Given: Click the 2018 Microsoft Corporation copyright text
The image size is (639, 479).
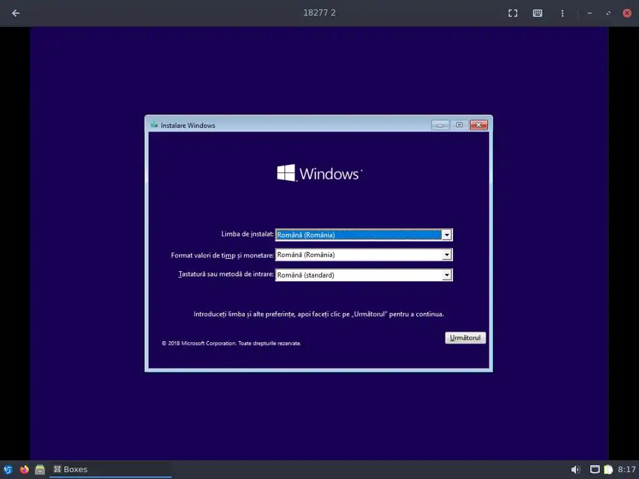Looking at the screenshot, I should click(x=232, y=344).
